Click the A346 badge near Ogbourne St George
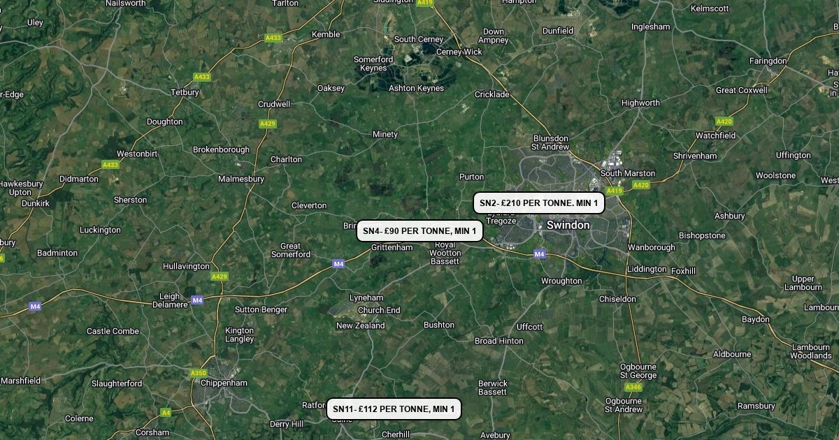The height and width of the screenshot is (440, 839). pyautogui.click(x=633, y=387)
